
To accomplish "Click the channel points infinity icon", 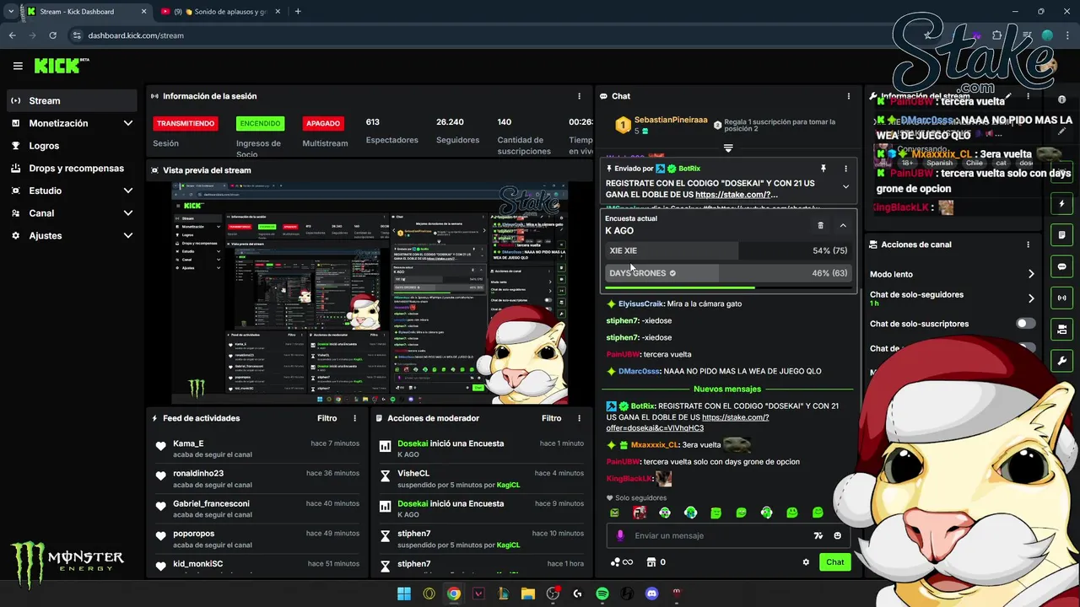I will [x=622, y=562].
